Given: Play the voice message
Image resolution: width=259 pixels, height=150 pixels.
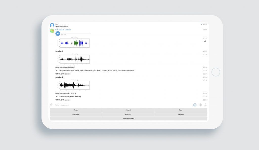Looking at the screenshot, I should (58, 33).
